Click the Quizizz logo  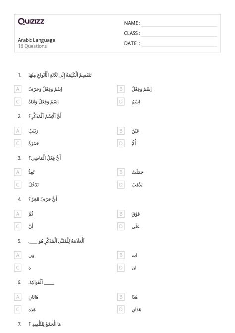(31, 21)
